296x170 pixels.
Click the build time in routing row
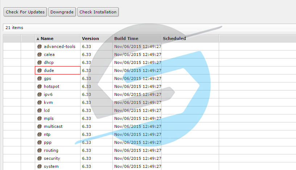pyautogui.click(x=137, y=150)
